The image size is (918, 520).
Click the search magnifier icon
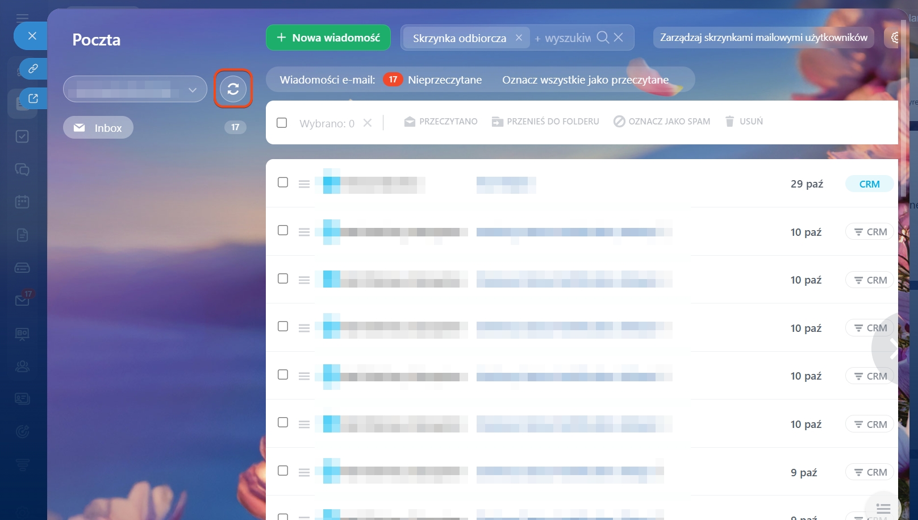click(603, 38)
